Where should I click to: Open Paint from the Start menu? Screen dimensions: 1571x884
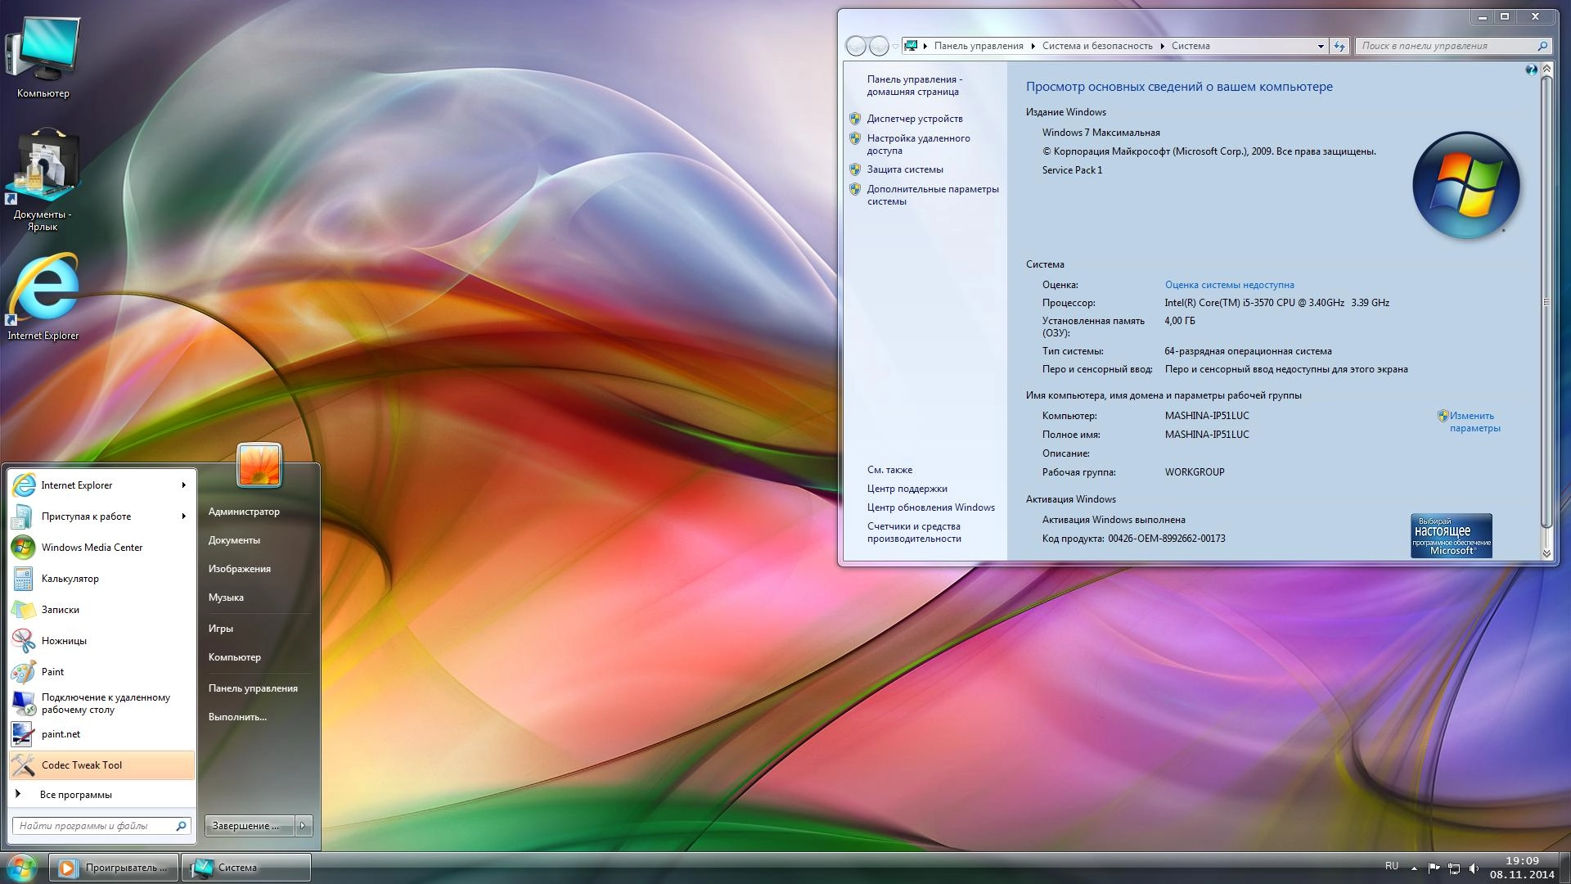pyautogui.click(x=101, y=671)
